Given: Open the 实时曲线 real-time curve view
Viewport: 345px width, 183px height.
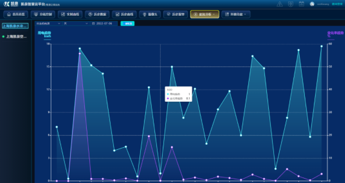Looking at the screenshot, I should 70,14.
